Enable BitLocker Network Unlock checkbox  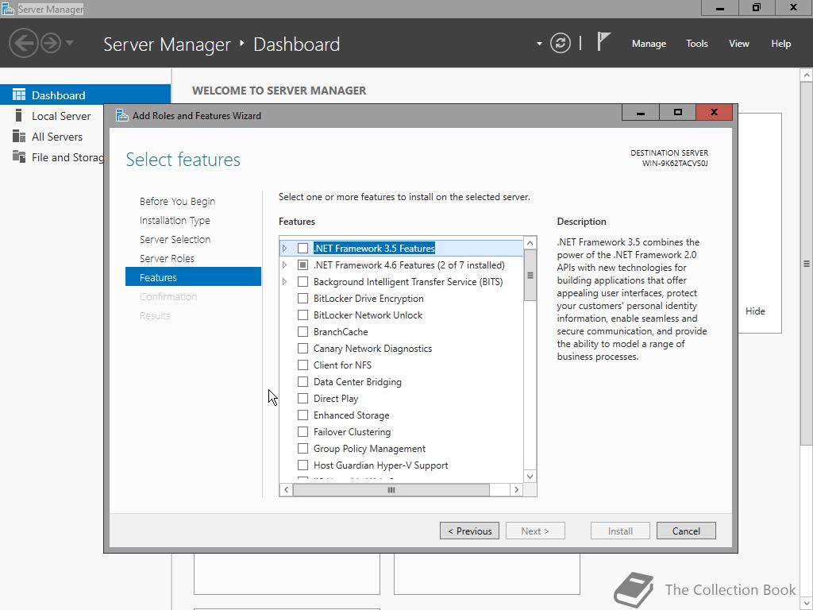click(302, 315)
